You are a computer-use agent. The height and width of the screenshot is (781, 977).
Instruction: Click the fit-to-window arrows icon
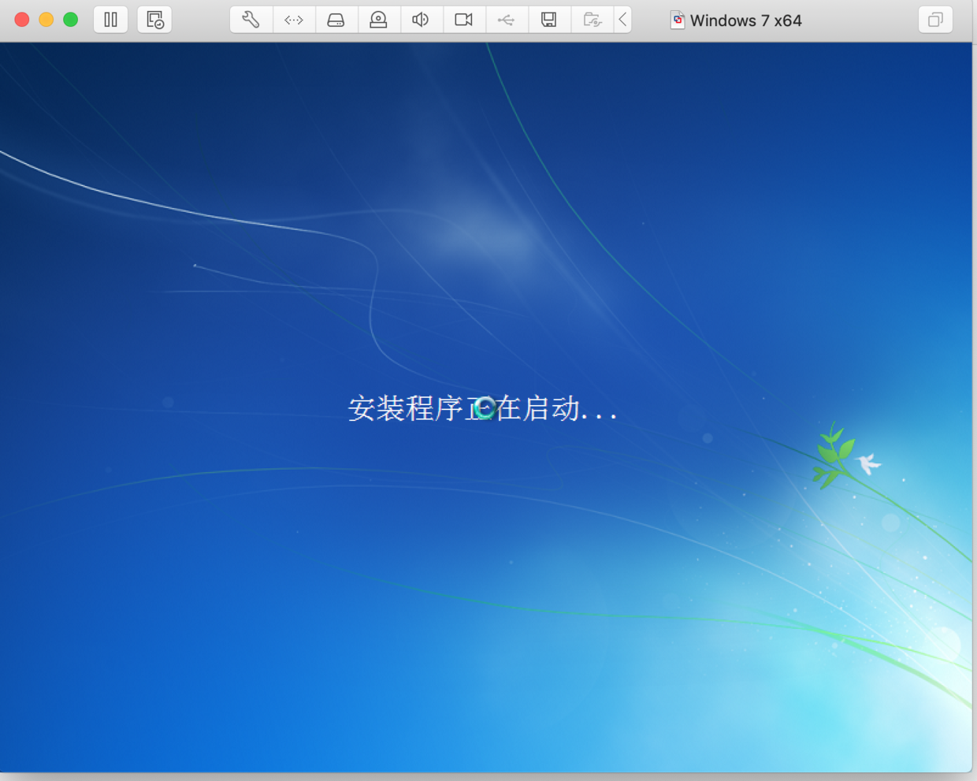click(294, 20)
